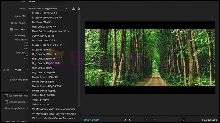220x123 pixels.
Task: Switch to the Video tab
Action: (18, 70)
